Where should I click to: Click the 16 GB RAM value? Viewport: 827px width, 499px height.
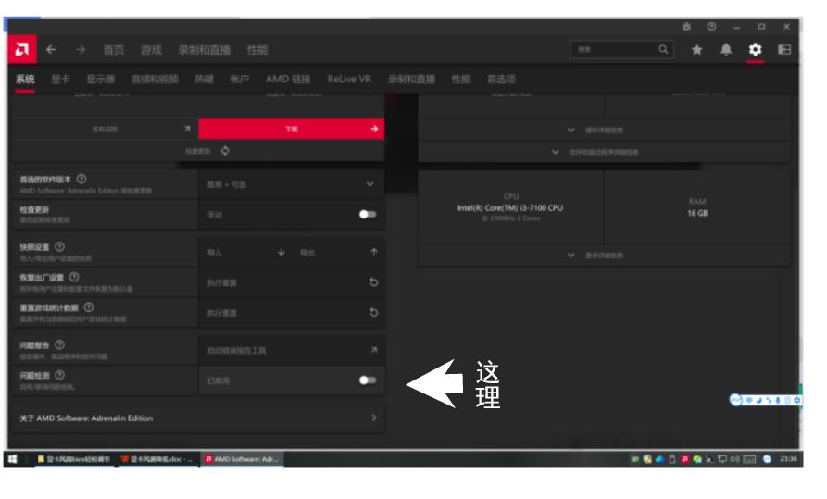(x=697, y=213)
